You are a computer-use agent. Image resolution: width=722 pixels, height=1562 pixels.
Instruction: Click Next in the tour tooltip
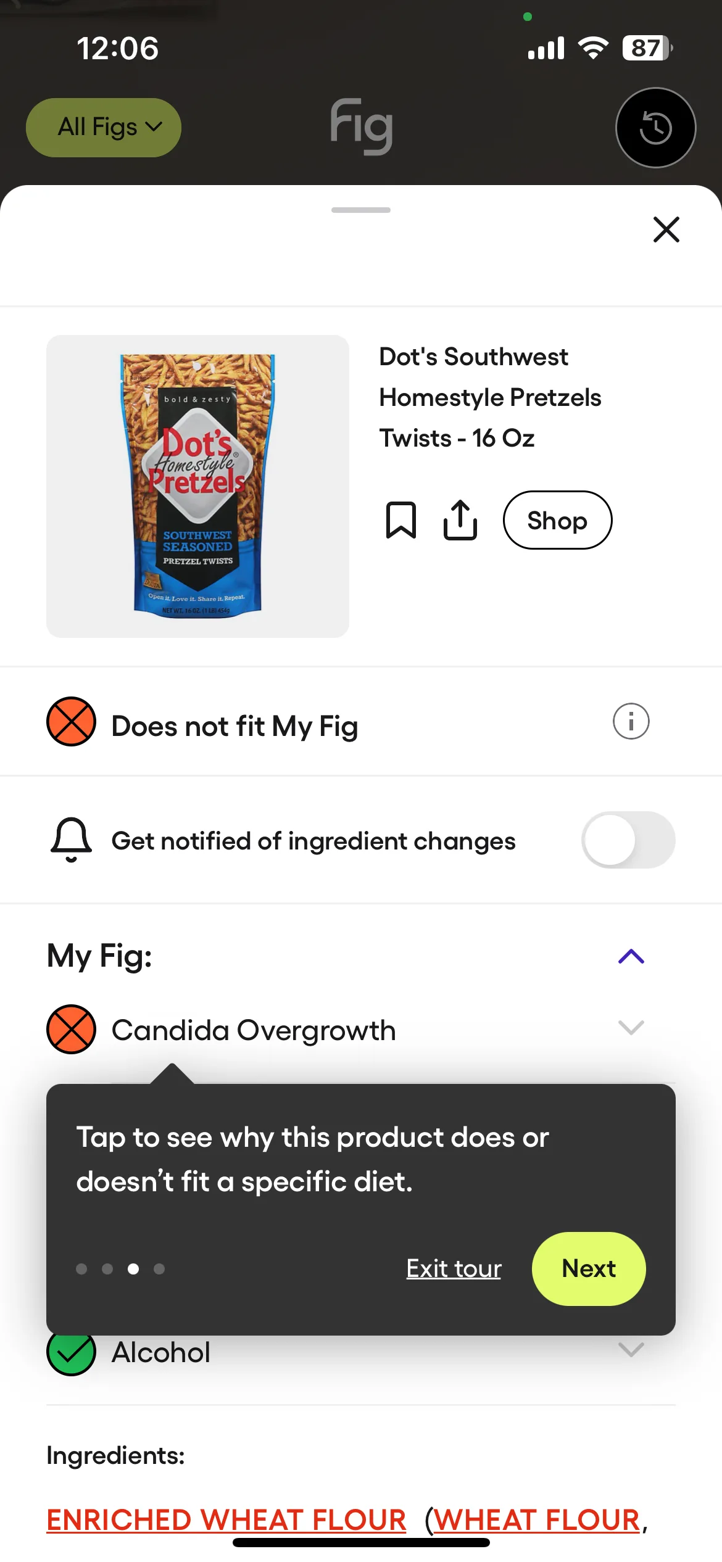589,1268
